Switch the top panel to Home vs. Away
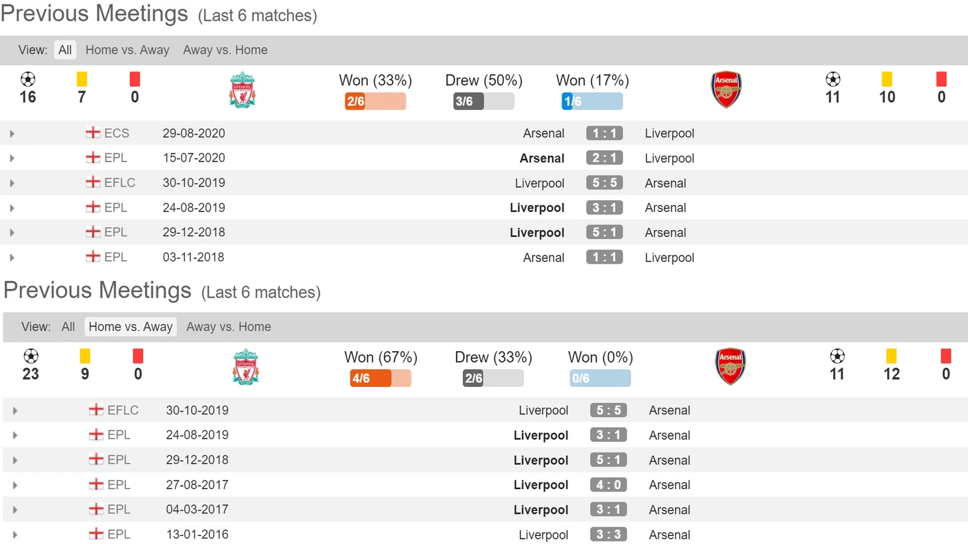This screenshot has width=968, height=544. tap(127, 50)
